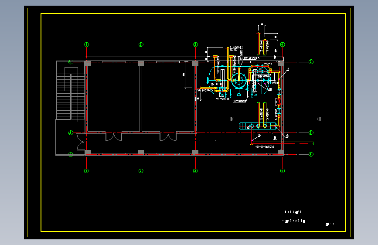The height and width of the screenshot is (245, 378).
Task: Select the double door in the second room
Action: click(168, 136)
